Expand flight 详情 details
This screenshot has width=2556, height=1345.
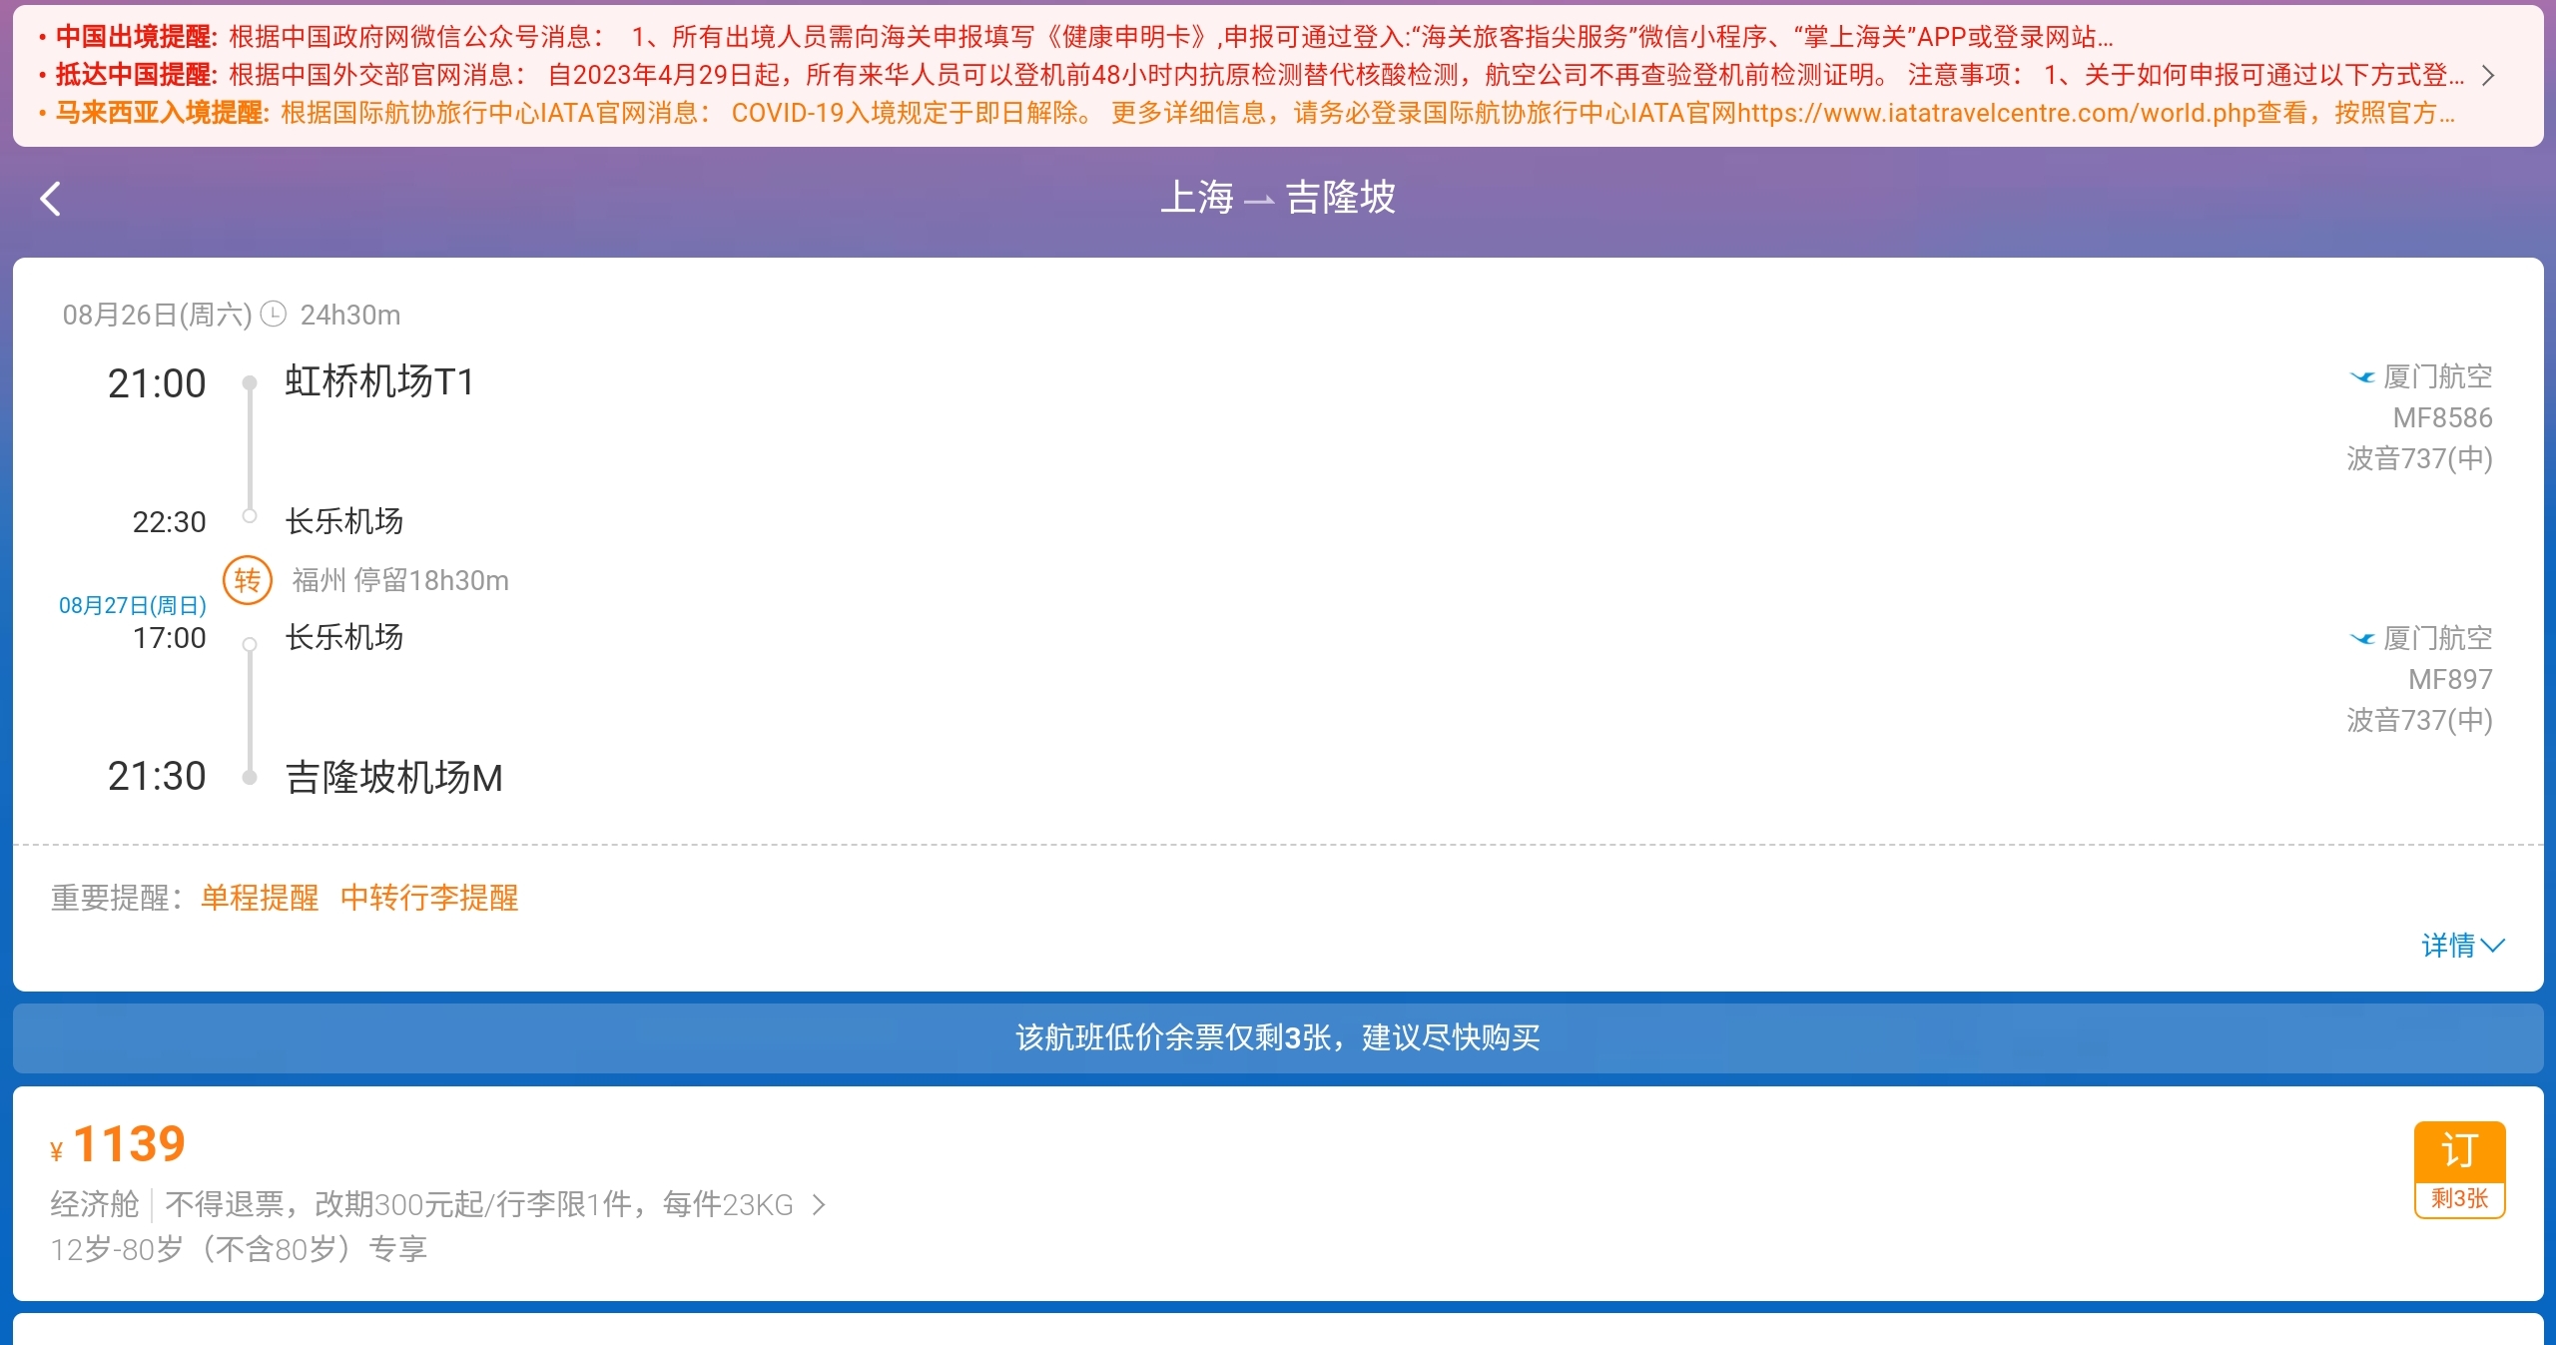tap(2463, 945)
